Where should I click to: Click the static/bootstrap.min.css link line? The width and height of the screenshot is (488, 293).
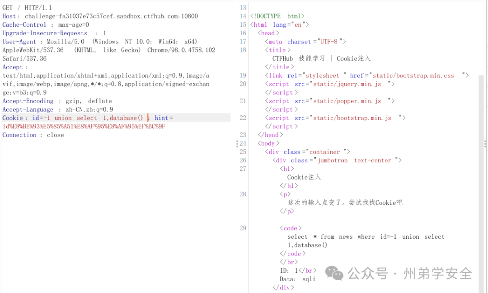click(366, 76)
